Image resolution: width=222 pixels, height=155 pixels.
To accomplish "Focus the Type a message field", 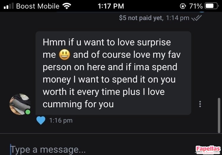I will click(99, 149).
